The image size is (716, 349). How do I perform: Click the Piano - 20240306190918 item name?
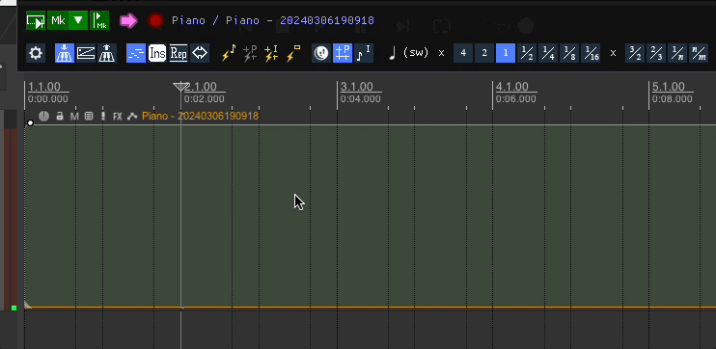coord(200,116)
